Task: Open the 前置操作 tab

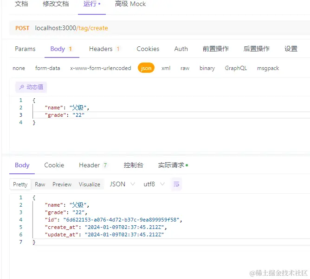Action: (x=216, y=49)
